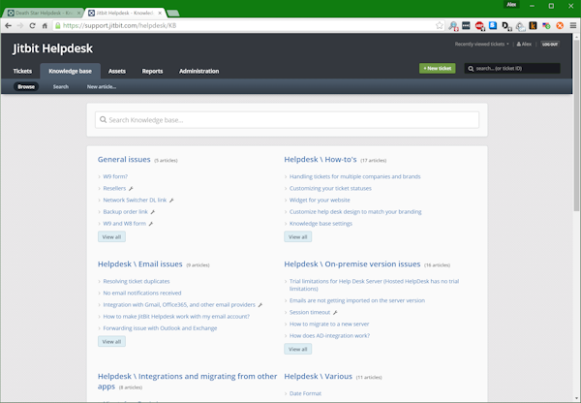581x403 pixels.
Task: Close the Jitbit Helpdesk browser tab
Action: point(160,13)
